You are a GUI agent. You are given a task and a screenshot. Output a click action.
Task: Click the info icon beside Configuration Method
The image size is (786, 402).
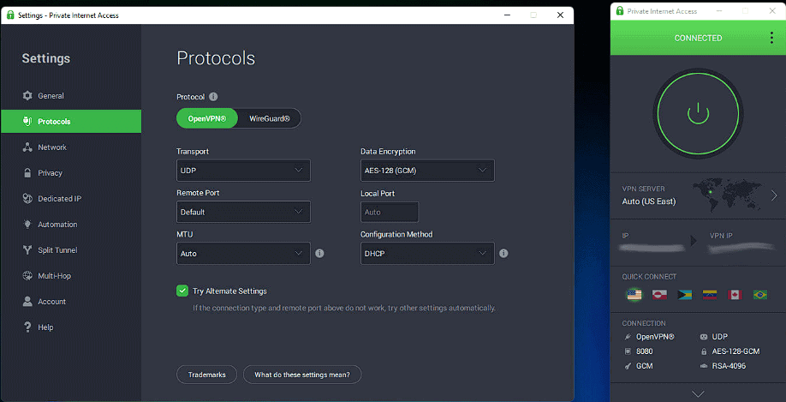503,254
